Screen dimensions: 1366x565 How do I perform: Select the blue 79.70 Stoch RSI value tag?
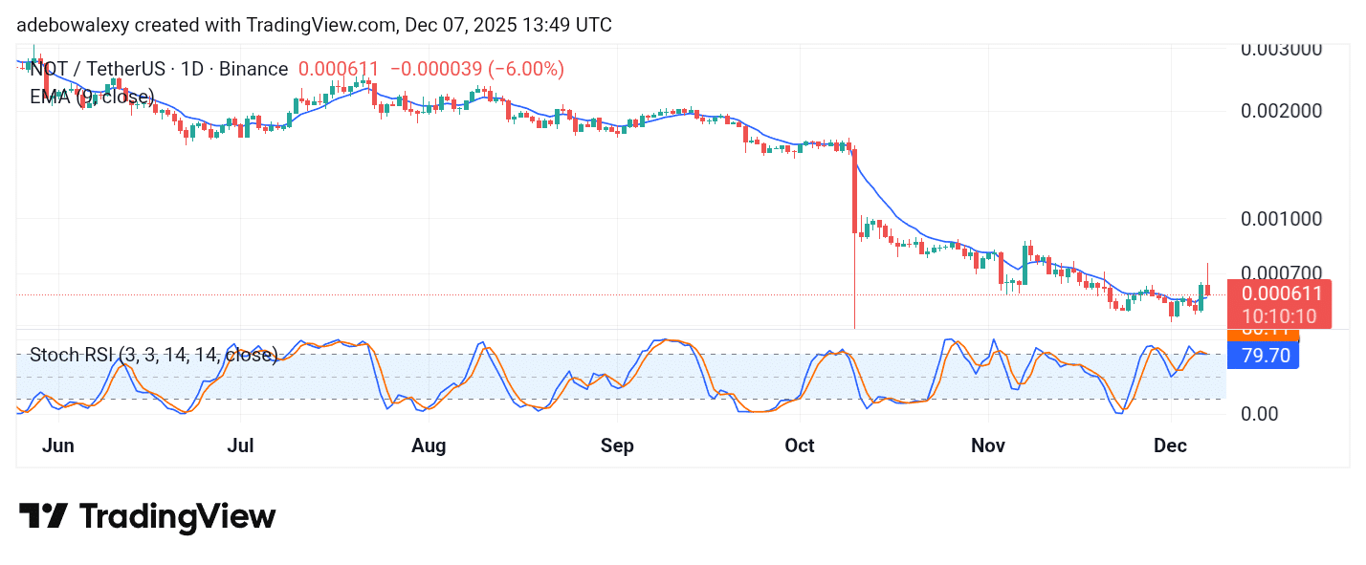click(1265, 357)
